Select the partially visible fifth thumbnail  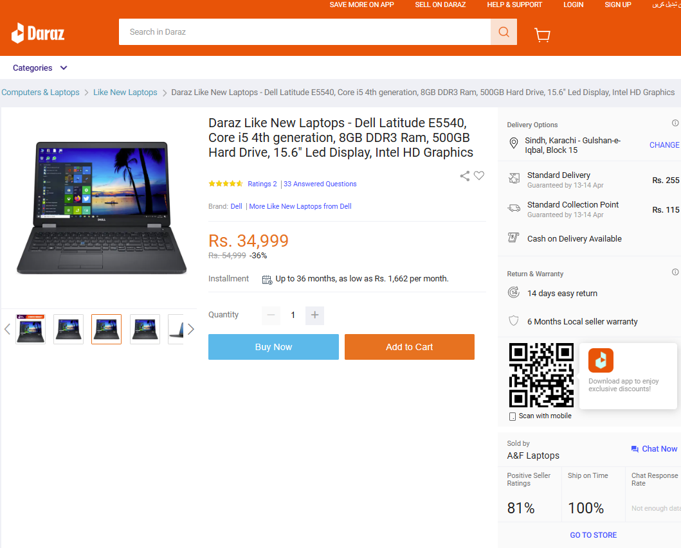(176, 329)
